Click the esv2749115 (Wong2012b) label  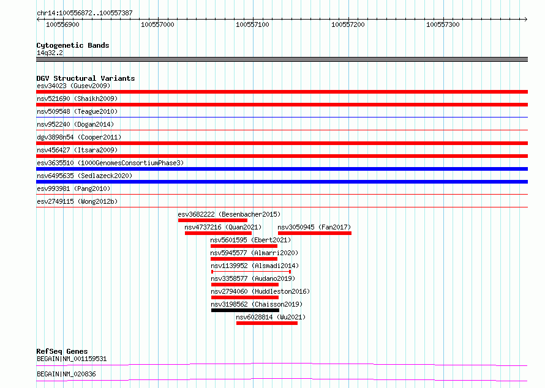(77, 201)
